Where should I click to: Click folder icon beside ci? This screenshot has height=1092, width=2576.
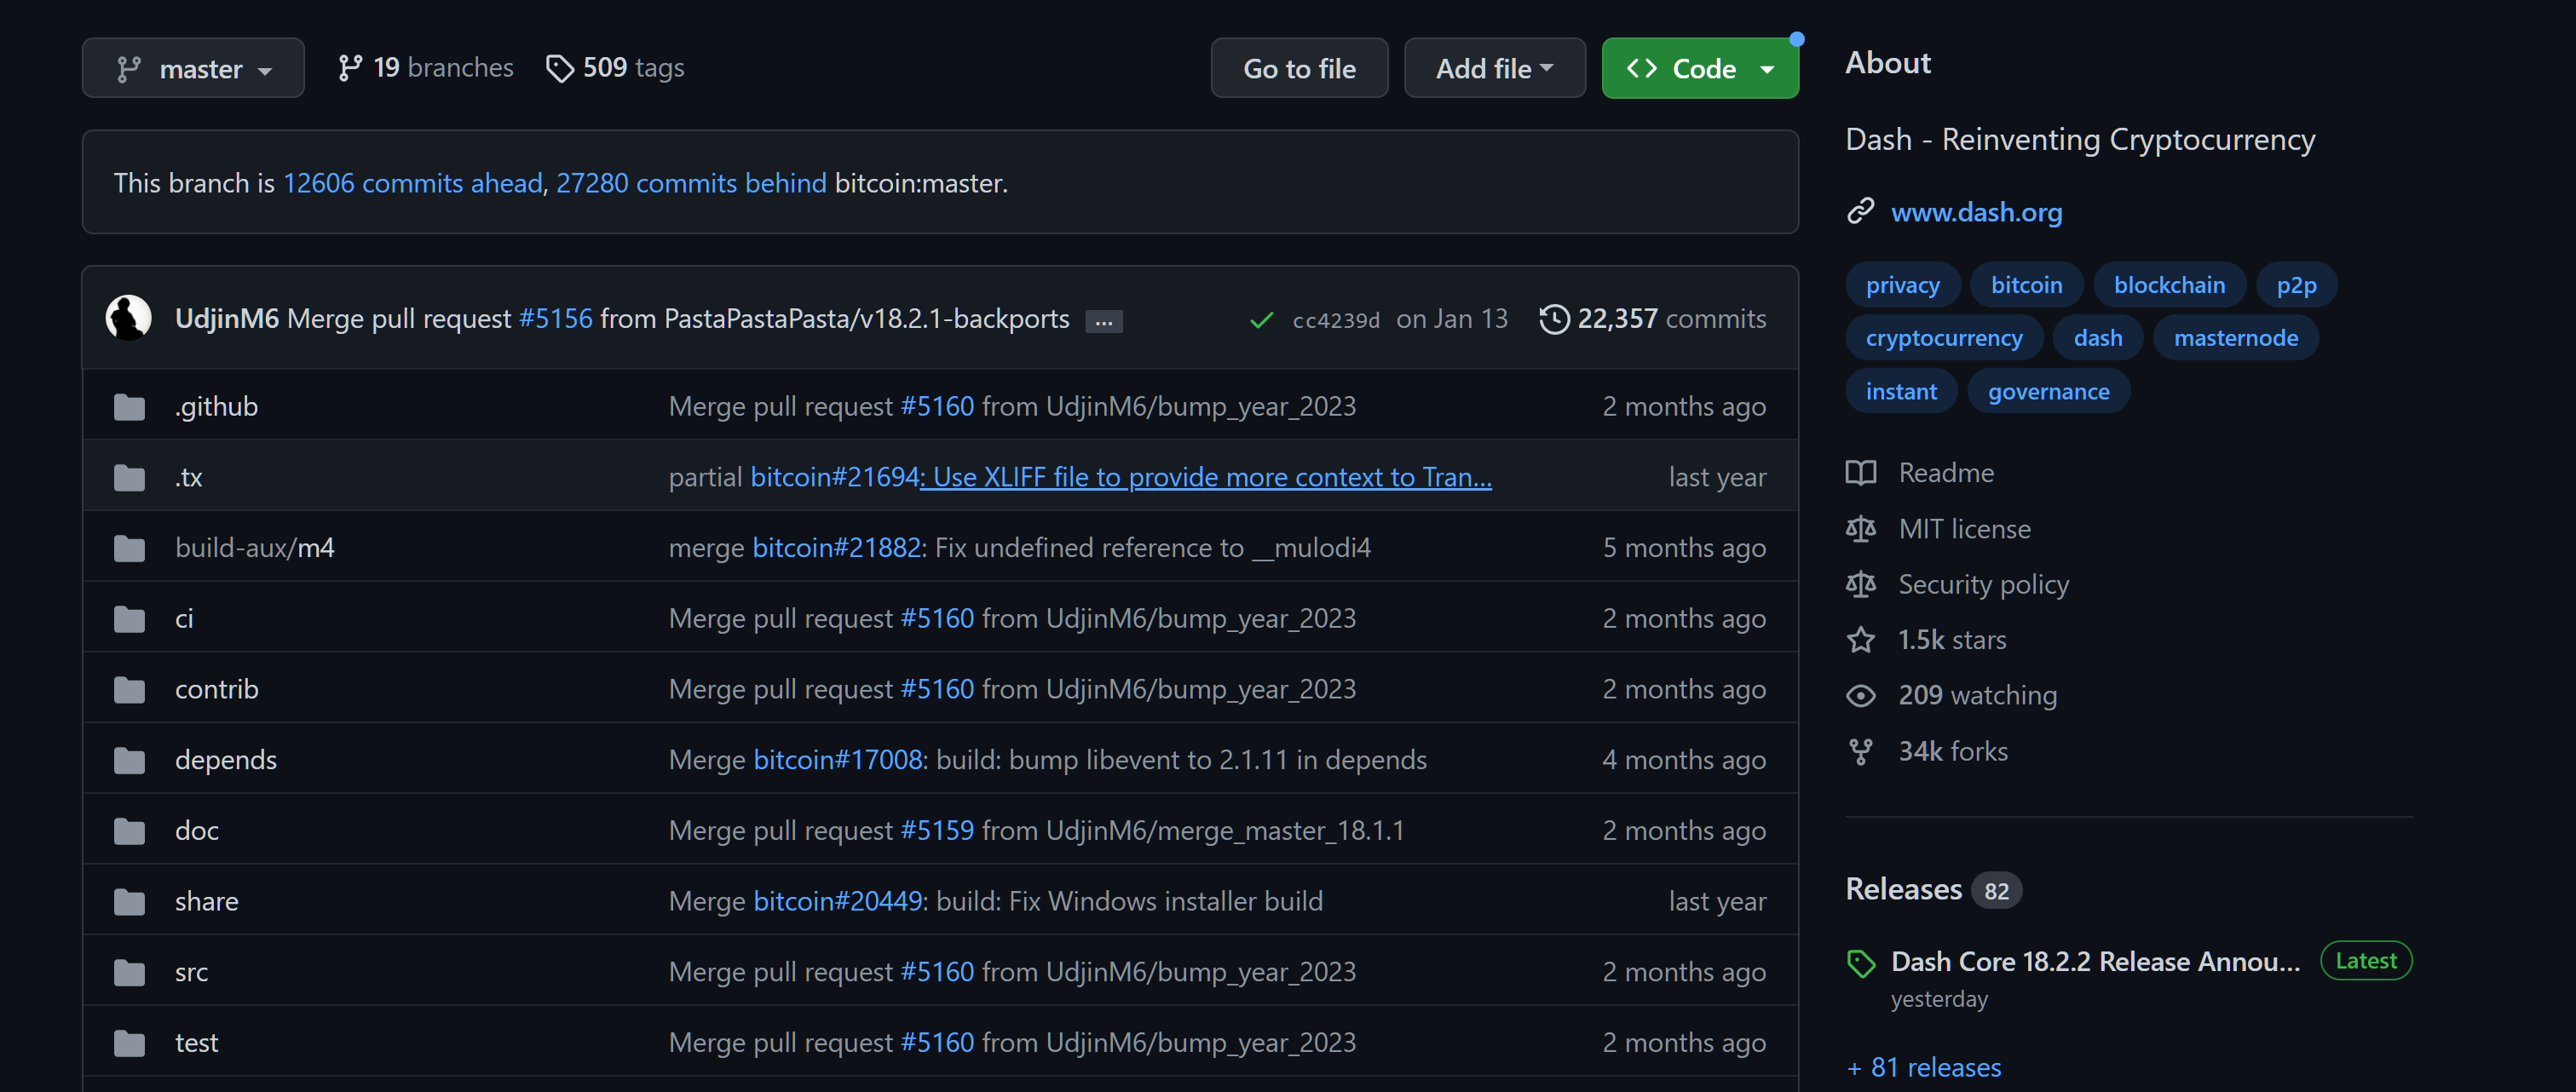coord(129,619)
